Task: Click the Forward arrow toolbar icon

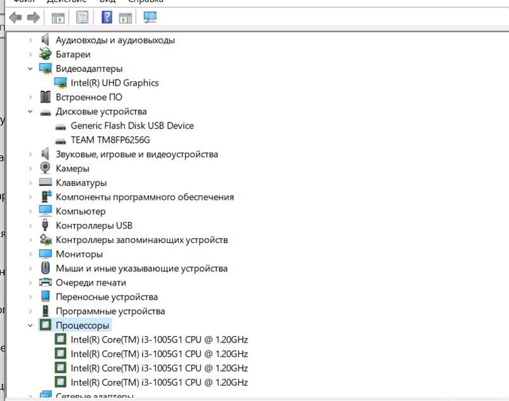Action: coord(34,17)
